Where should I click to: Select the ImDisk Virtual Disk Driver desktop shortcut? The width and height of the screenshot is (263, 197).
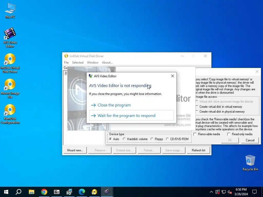pos(10,63)
